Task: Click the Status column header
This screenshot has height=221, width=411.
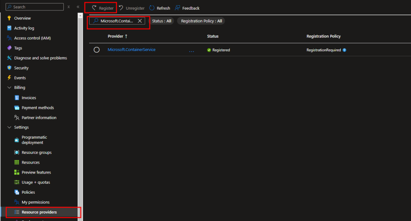Action: [213, 36]
